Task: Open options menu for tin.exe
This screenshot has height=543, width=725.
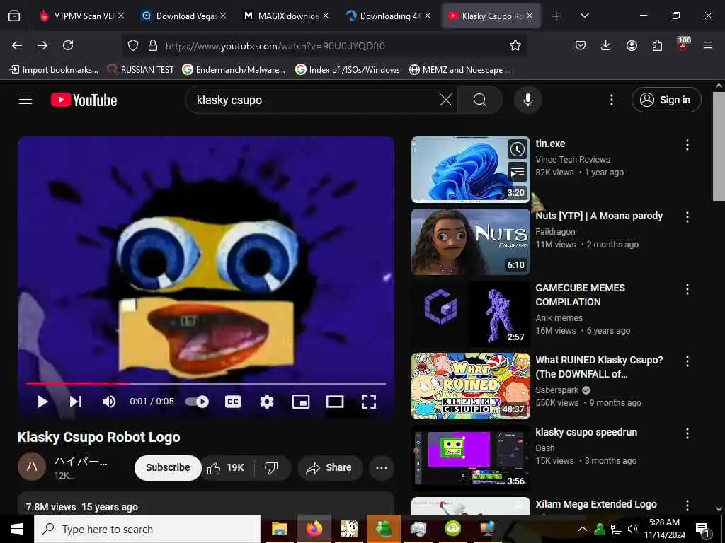Action: tap(687, 145)
